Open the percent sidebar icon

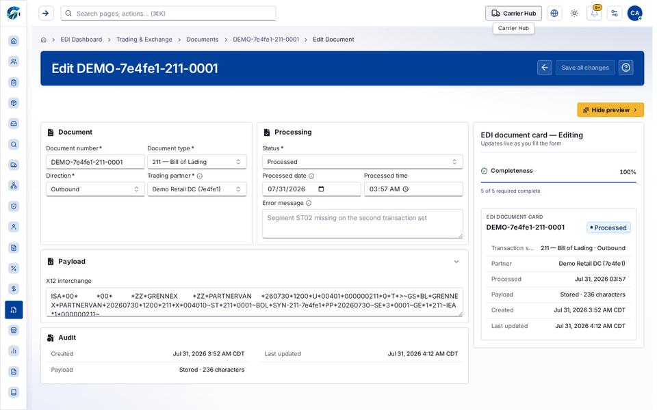14,268
